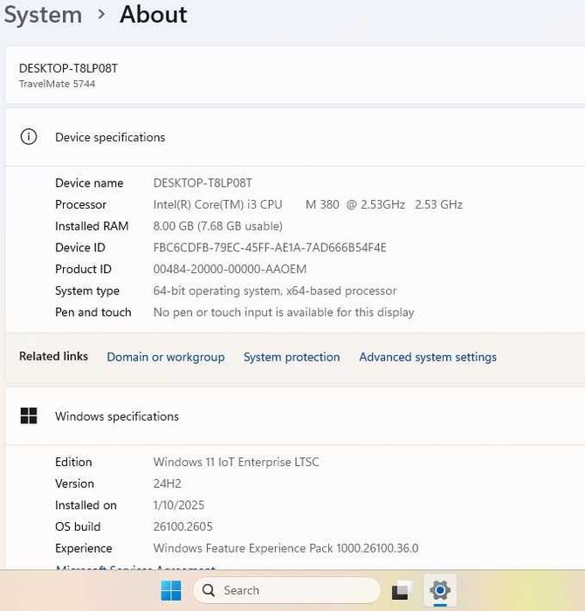Select the Device name value DESKTOP-T8LP08T
The image size is (585, 611).
tap(203, 182)
